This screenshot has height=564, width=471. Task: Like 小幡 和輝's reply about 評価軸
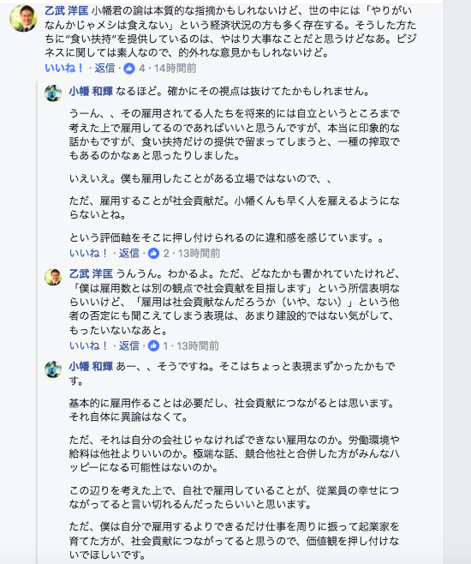(89, 253)
